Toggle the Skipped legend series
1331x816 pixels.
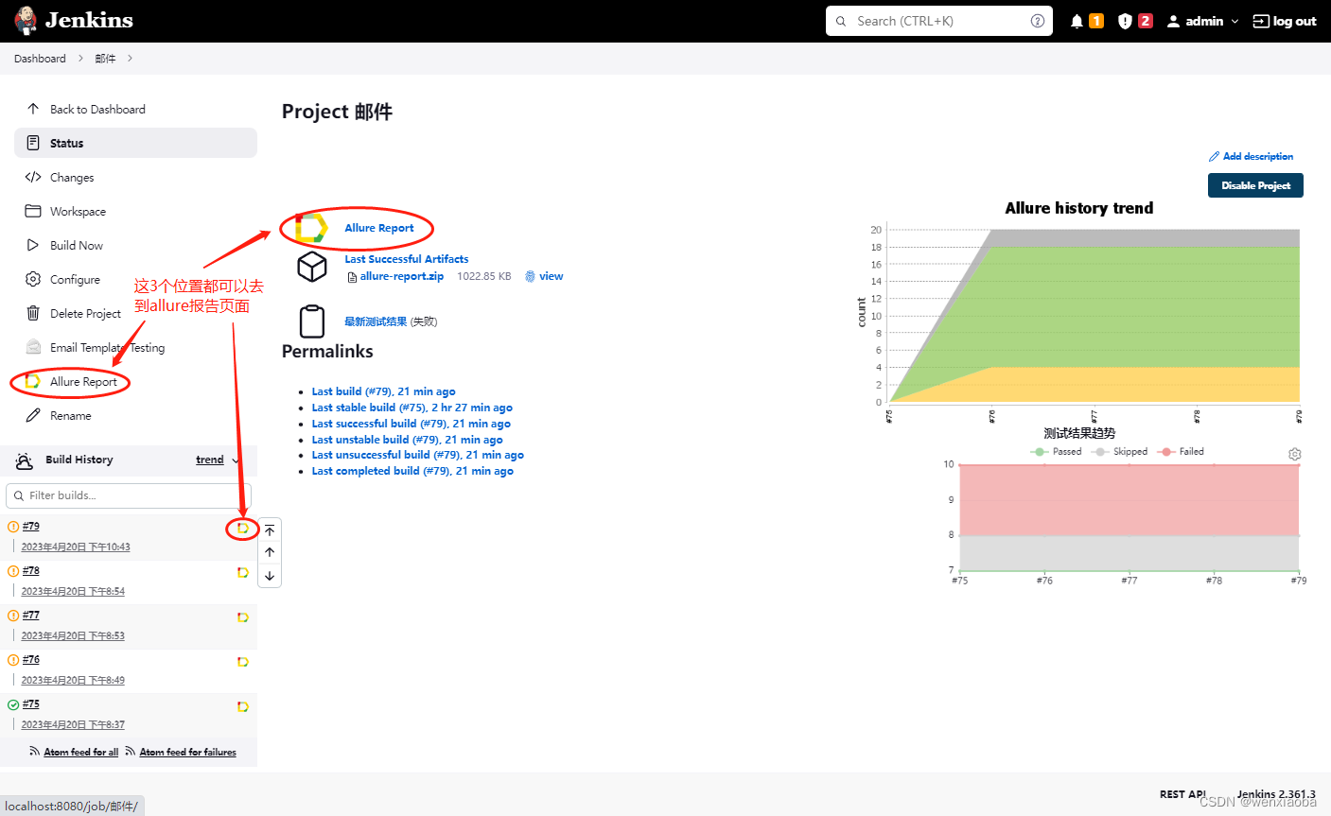(x=1119, y=451)
